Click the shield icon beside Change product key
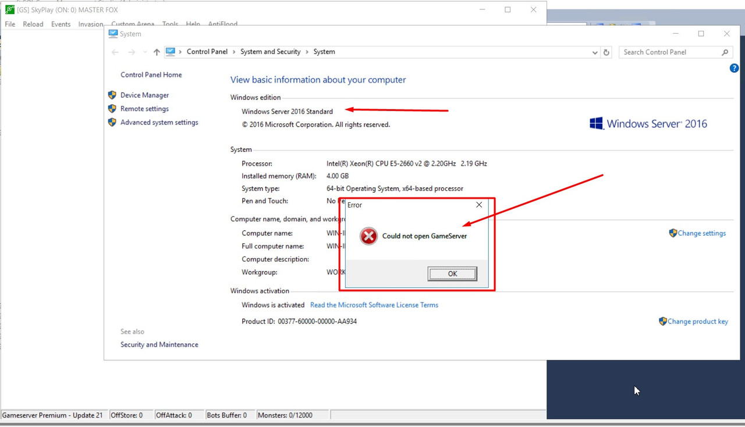Viewport: 745px width, 427px height. click(x=662, y=321)
